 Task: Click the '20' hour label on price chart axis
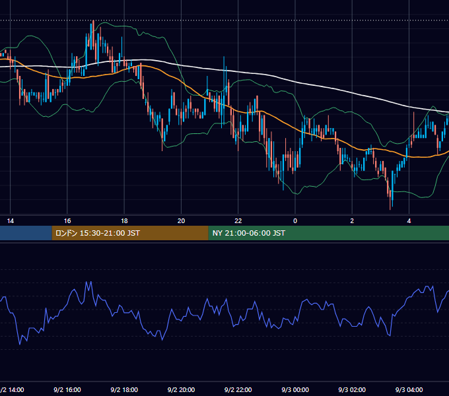coord(182,221)
